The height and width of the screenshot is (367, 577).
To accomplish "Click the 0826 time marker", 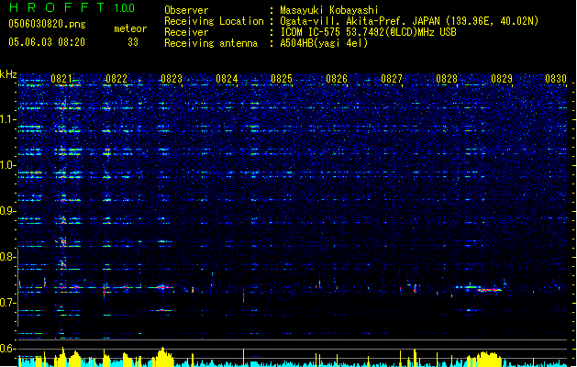I will click(337, 79).
